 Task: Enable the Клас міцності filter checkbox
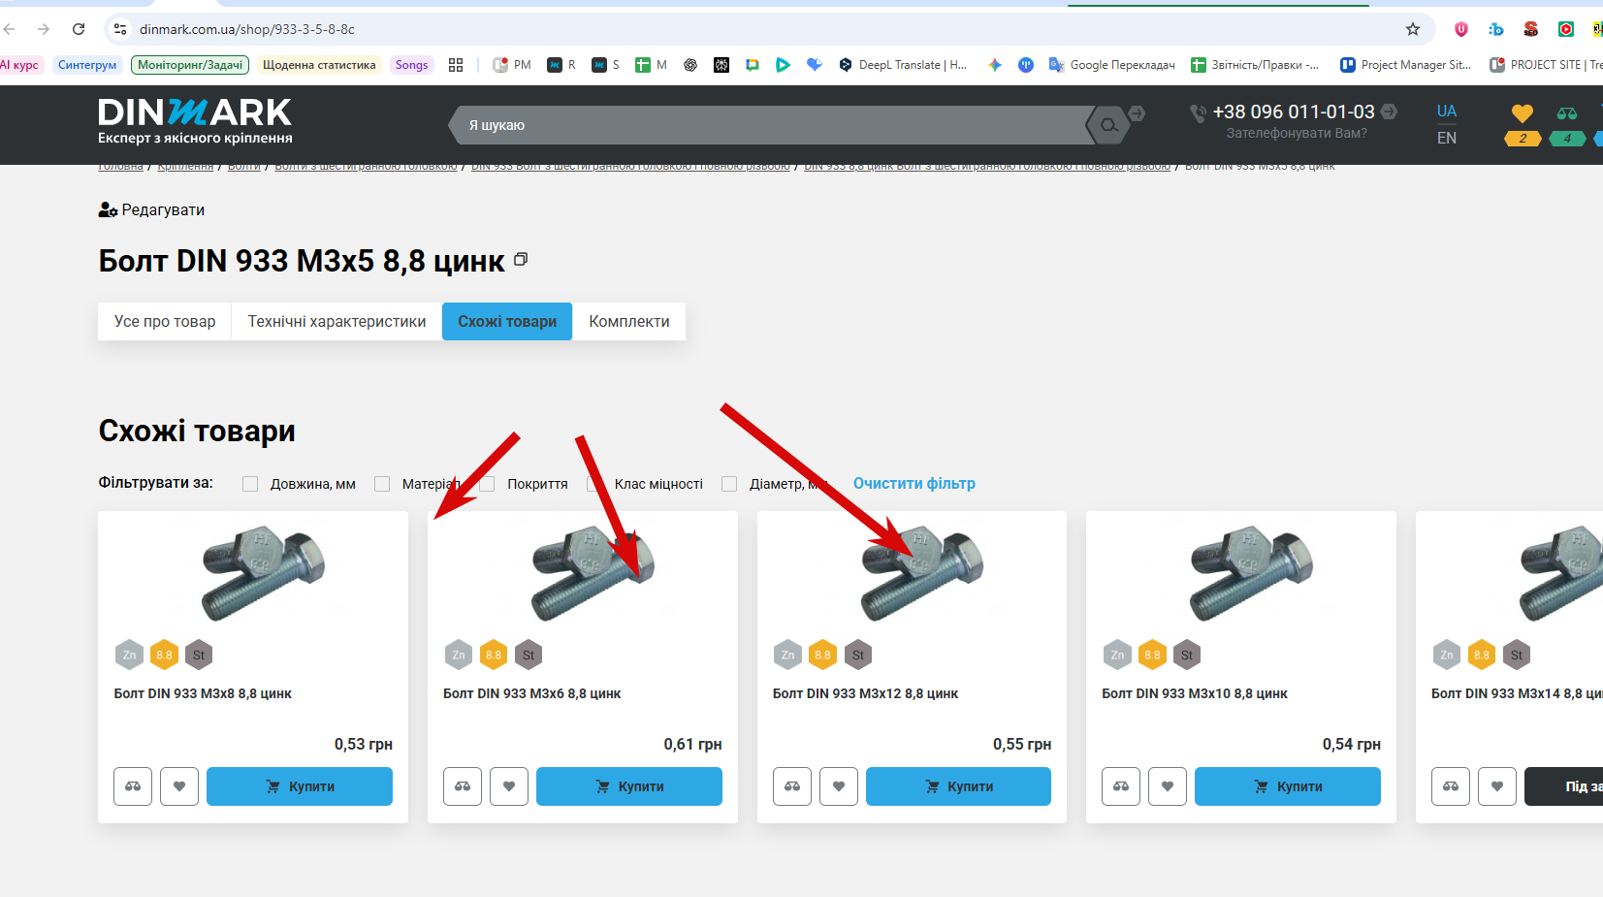(x=594, y=484)
